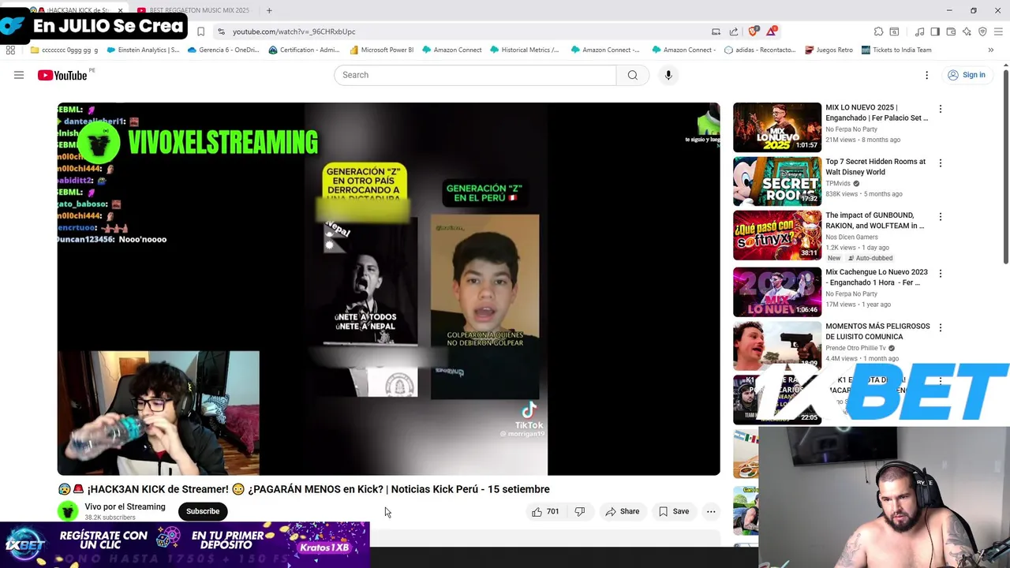Open Mix Cachengue 2023 thumbnail
This screenshot has width=1010, height=568.
[777, 292]
